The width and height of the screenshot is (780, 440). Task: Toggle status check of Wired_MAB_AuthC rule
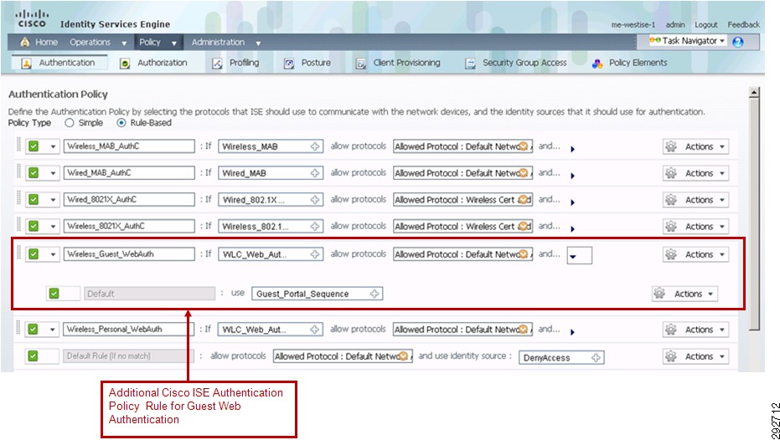point(34,173)
